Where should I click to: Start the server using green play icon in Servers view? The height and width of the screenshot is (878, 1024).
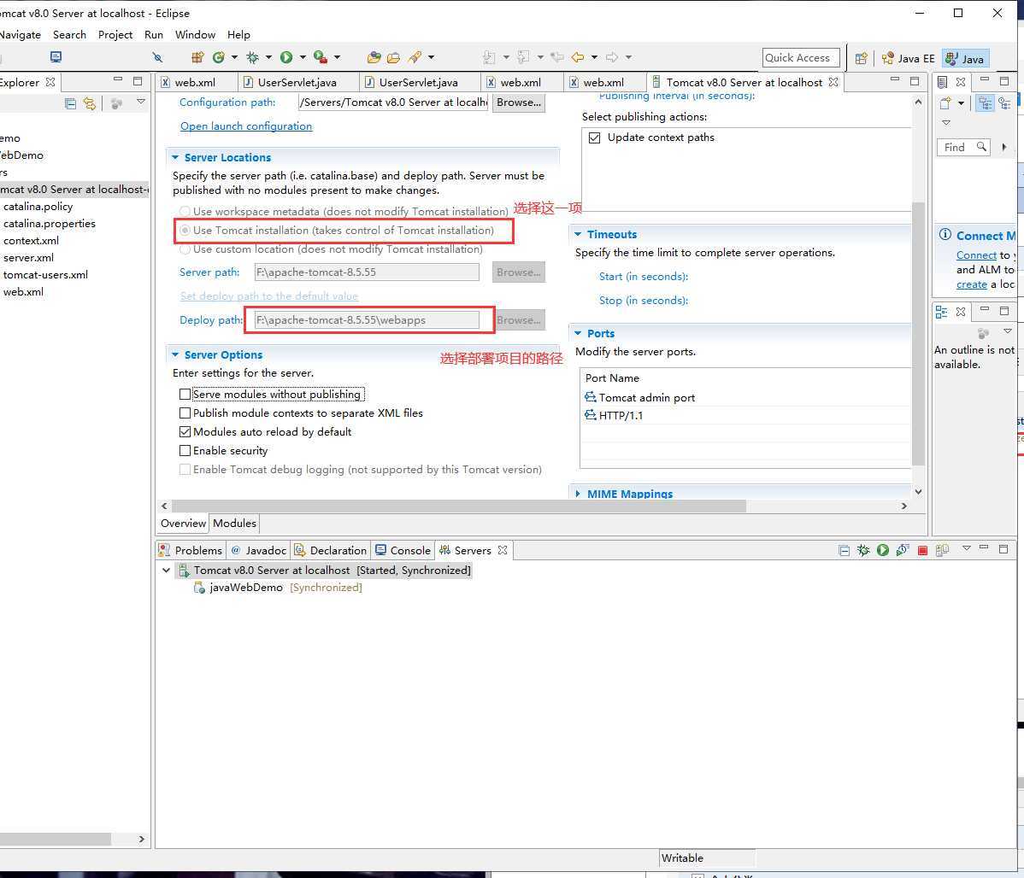pos(883,550)
